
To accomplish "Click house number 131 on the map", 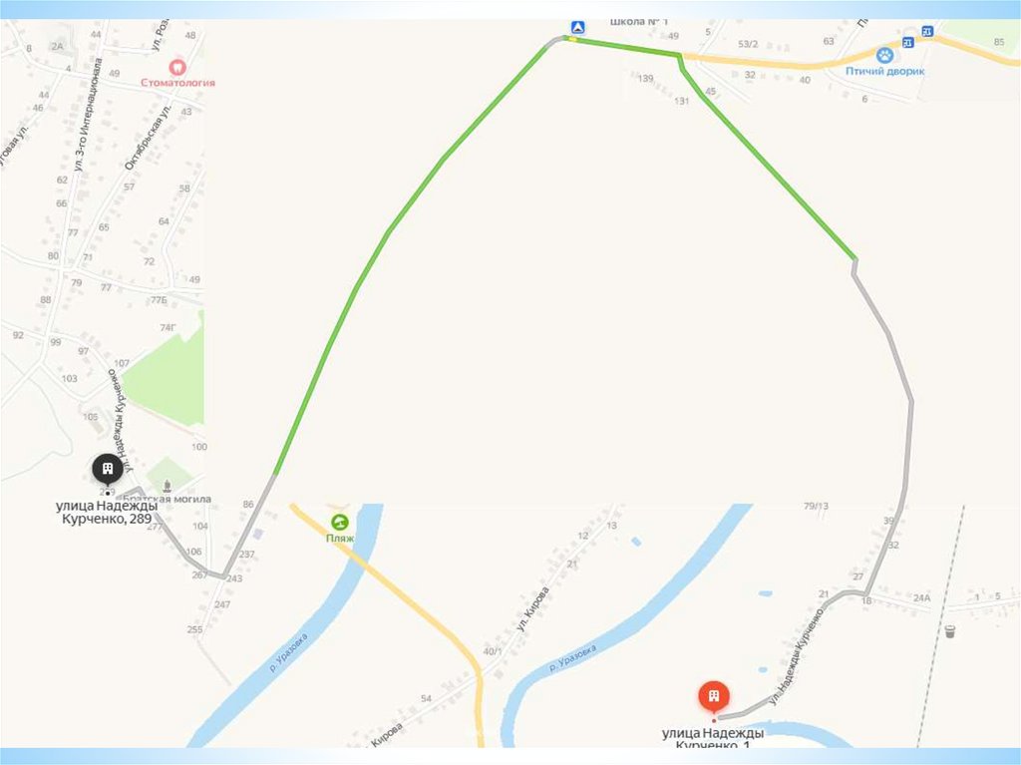I will 682,101.
